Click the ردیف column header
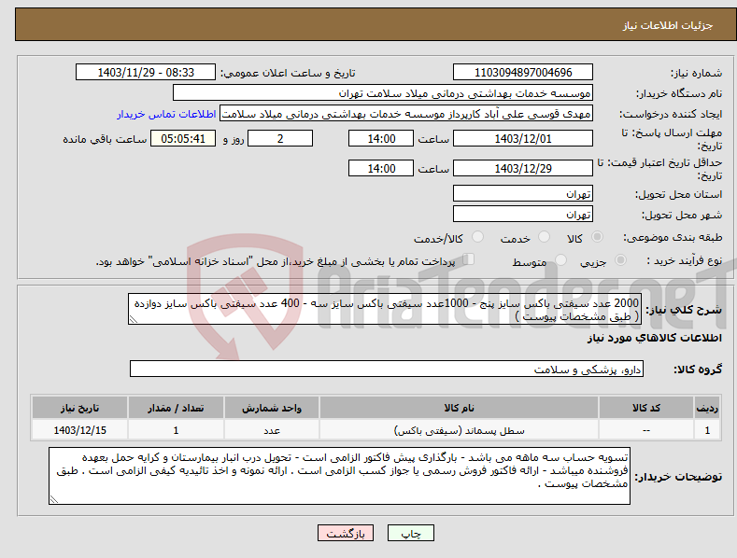 click(707, 408)
